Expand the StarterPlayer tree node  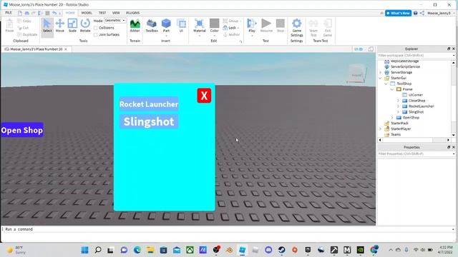pyautogui.click(x=380, y=128)
